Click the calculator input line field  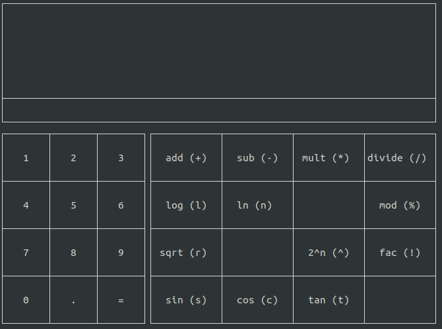point(219,111)
